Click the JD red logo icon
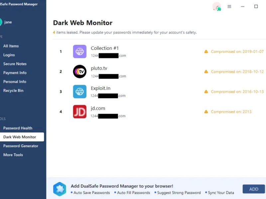Image resolution: width=266 pixels, height=199 pixels. click(x=80, y=112)
